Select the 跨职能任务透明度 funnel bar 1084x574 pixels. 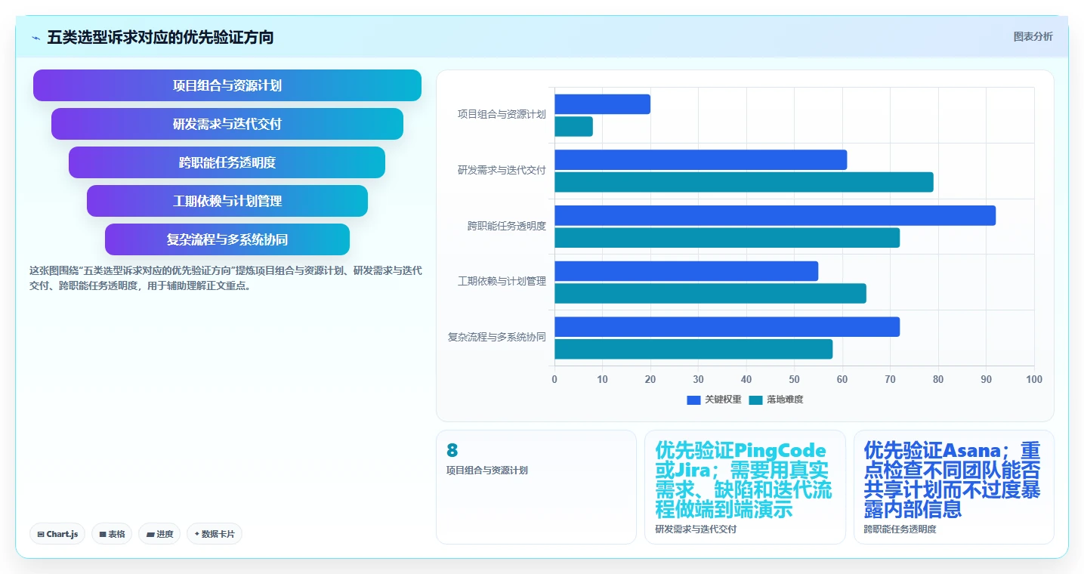coord(227,162)
